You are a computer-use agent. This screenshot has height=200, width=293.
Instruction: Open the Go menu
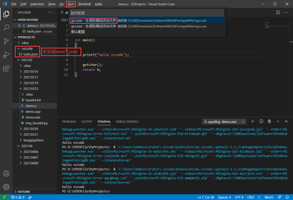(62, 4)
